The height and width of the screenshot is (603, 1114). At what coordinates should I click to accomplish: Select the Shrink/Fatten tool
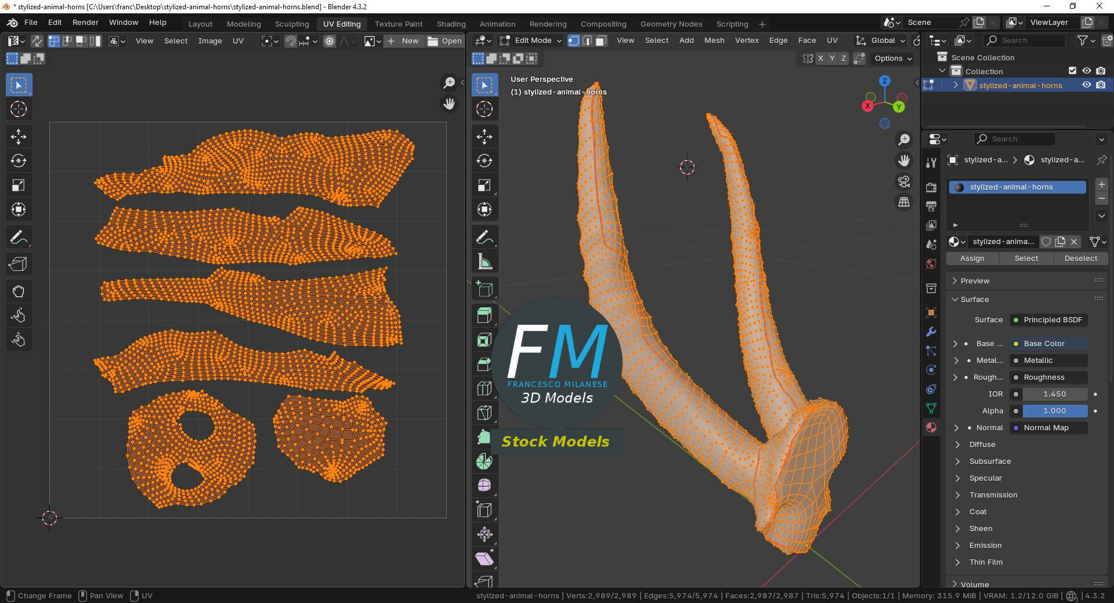[x=484, y=535]
